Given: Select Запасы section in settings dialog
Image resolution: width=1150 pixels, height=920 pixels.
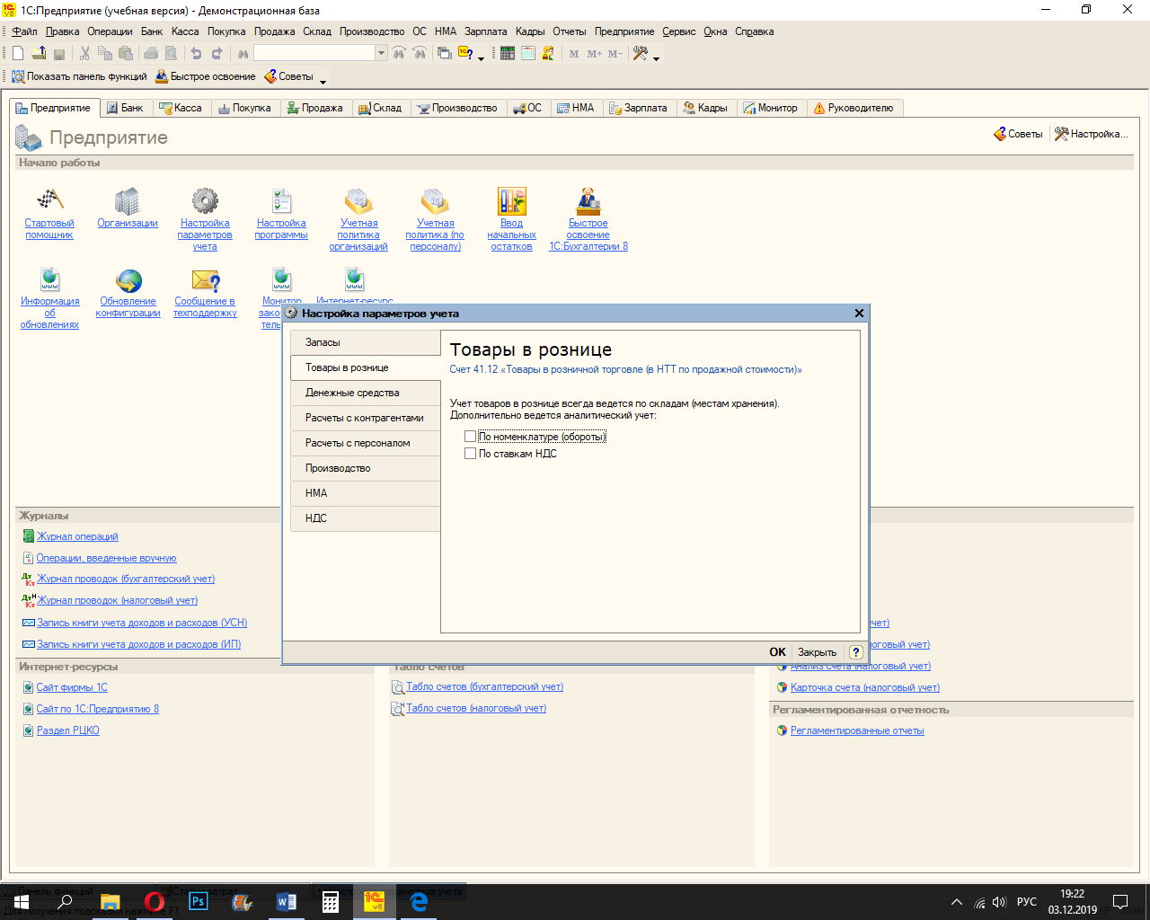Looking at the screenshot, I should [x=366, y=342].
